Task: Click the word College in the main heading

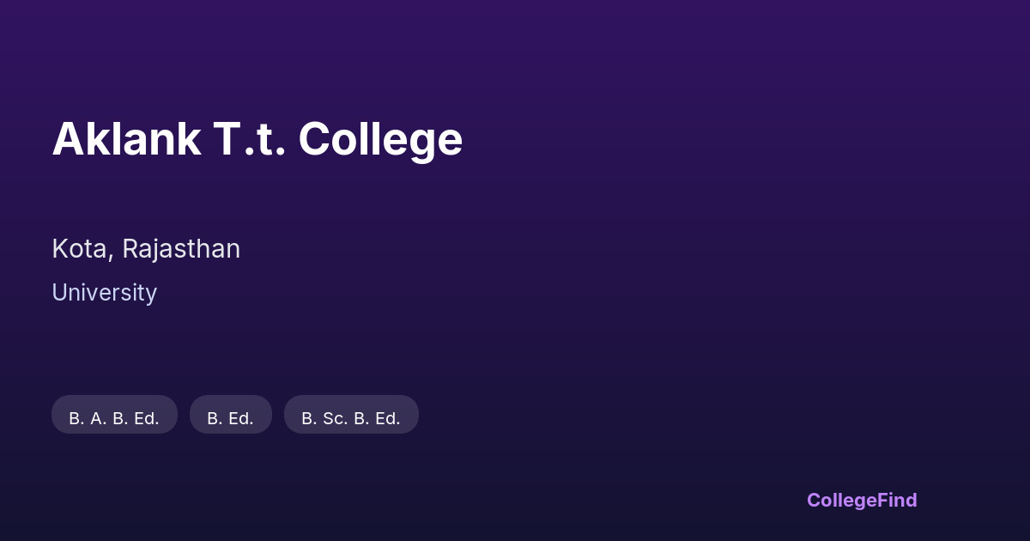Action: click(x=380, y=139)
